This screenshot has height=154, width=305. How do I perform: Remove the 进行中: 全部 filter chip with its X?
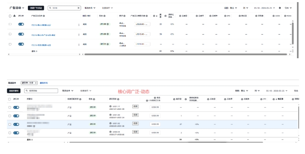(35, 83)
